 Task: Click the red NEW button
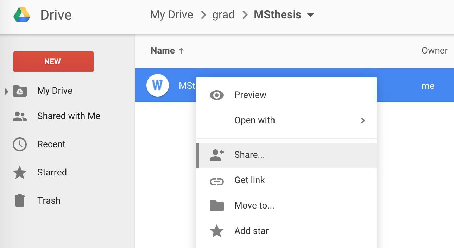(53, 62)
